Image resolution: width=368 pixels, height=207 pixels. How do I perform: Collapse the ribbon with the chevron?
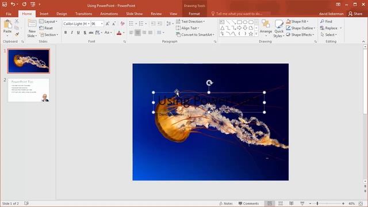click(363, 41)
